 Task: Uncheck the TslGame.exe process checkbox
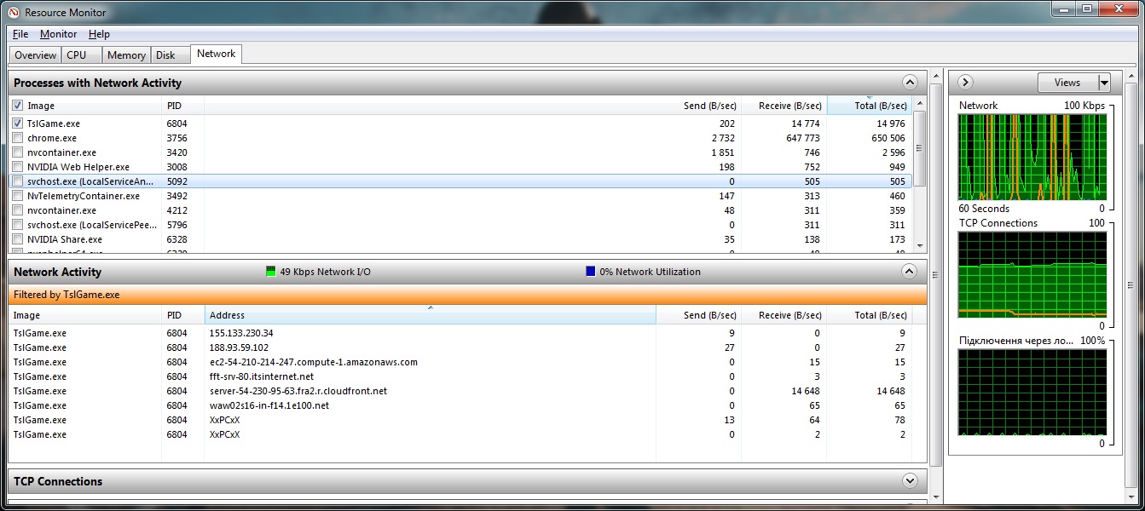tap(18, 123)
